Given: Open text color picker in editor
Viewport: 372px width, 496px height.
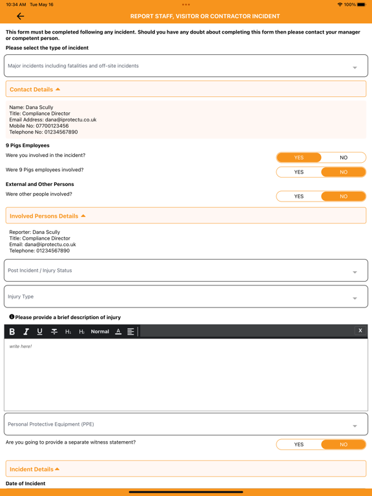Looking at the screenshot, I should pos(118,331).
